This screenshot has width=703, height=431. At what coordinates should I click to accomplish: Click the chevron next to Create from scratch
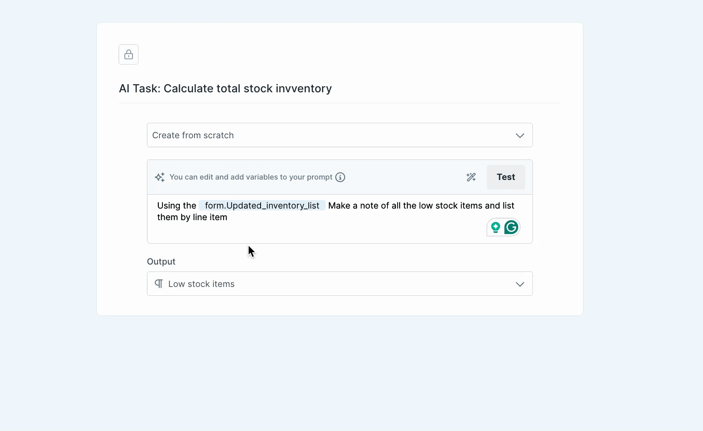pos(520,135)
